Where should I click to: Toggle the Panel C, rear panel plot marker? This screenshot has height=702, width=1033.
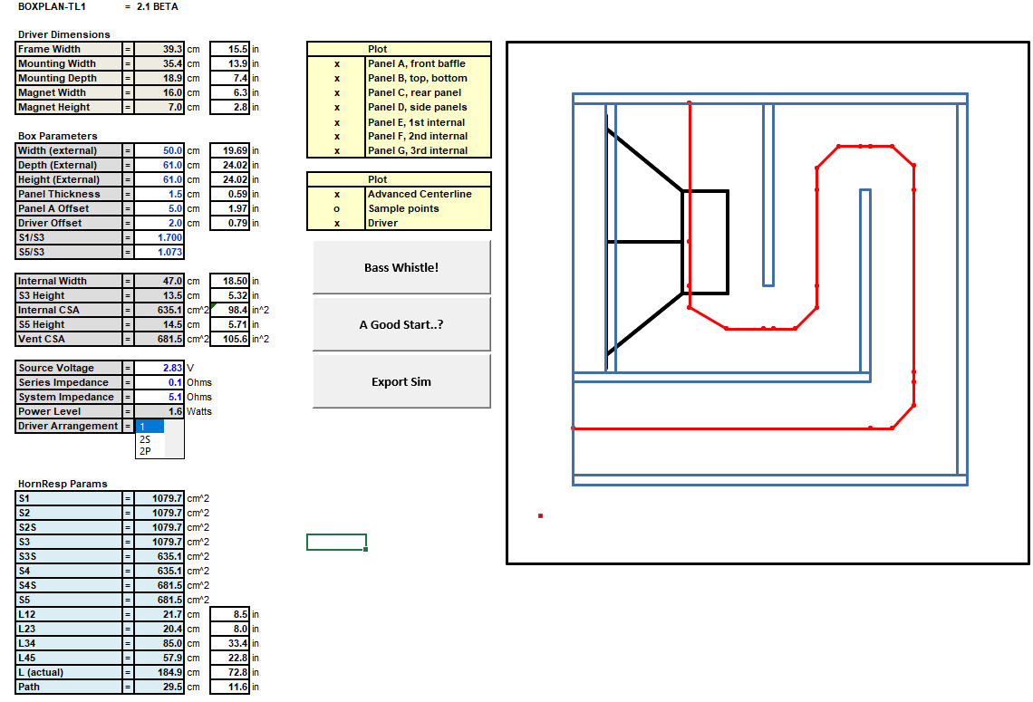[337, 93]
